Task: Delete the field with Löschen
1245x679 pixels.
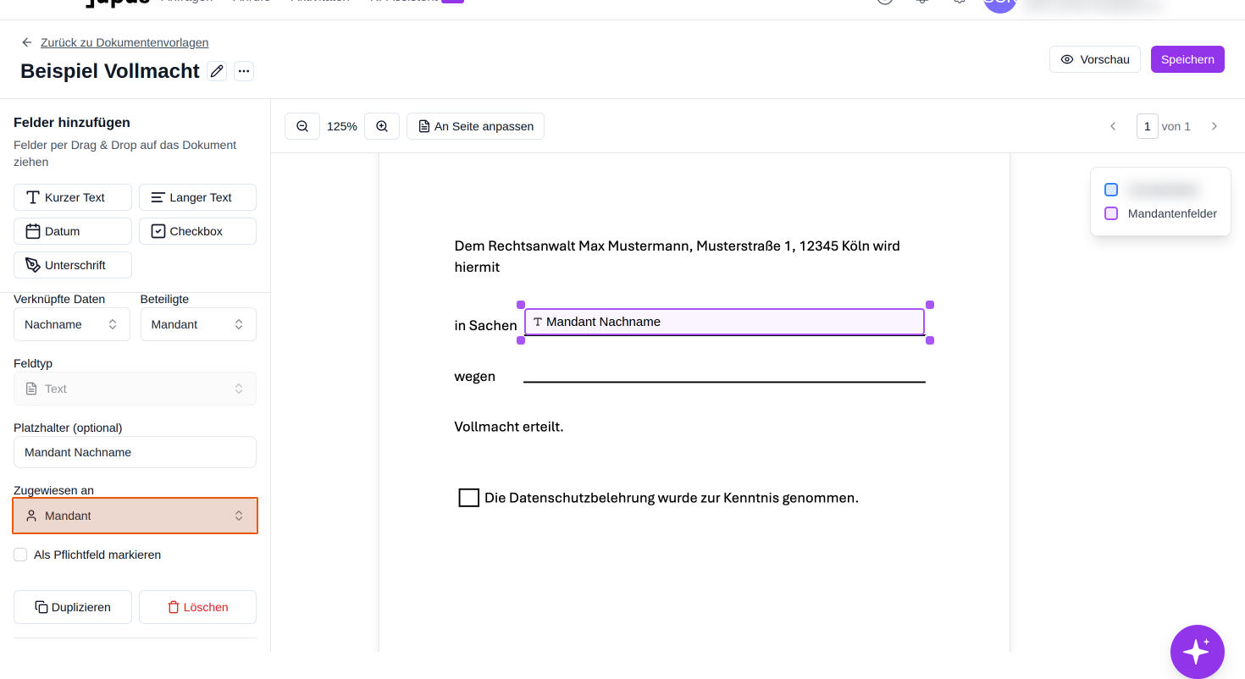Action: tap(197, 607)
